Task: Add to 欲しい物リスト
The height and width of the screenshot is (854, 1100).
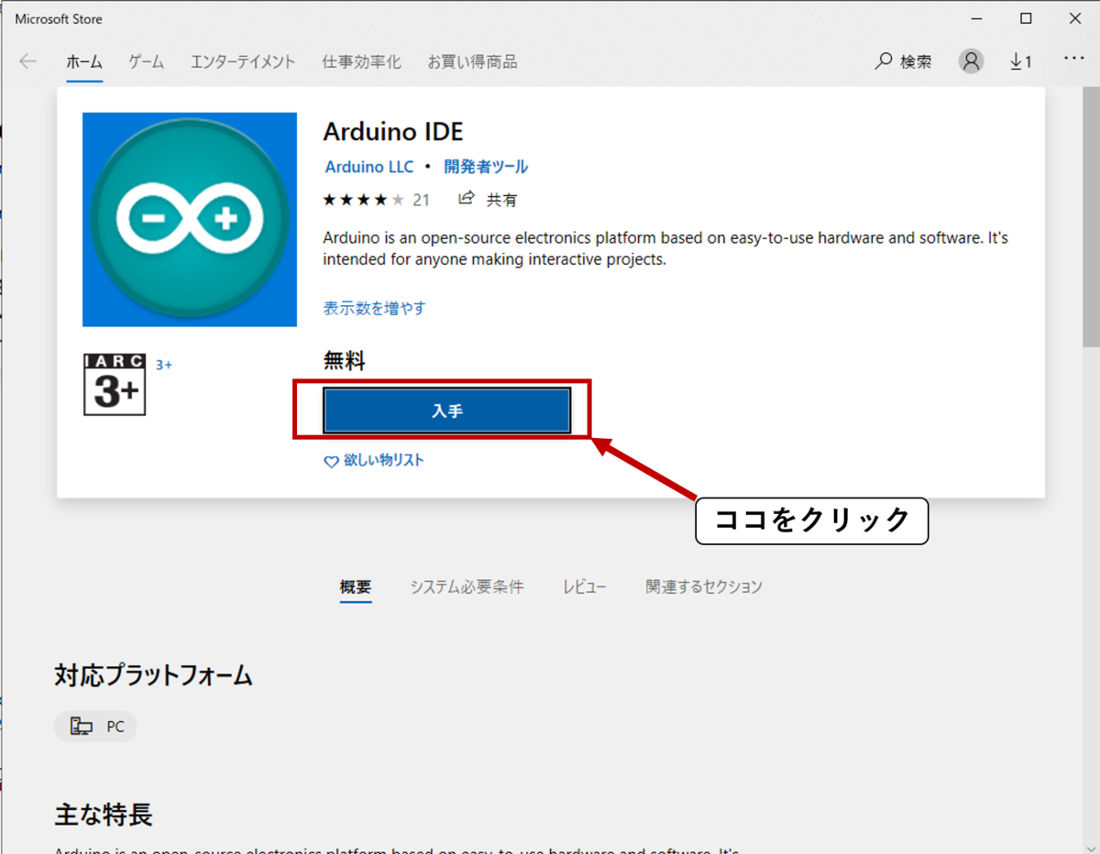Action: click(x=383, y=461)
